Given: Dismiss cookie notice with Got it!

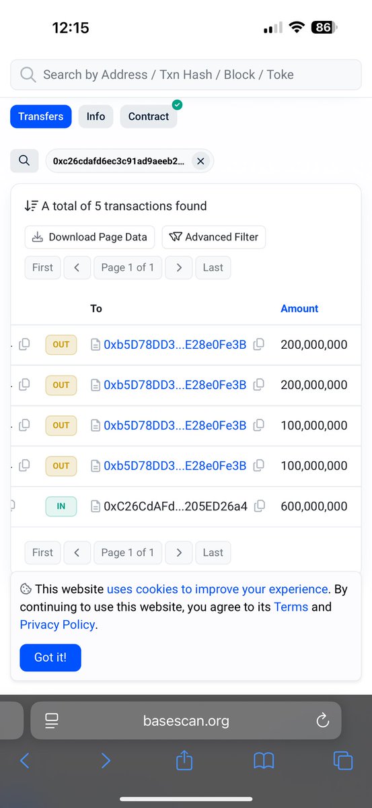Looking at the screenshot, I should tap(50, 657).
